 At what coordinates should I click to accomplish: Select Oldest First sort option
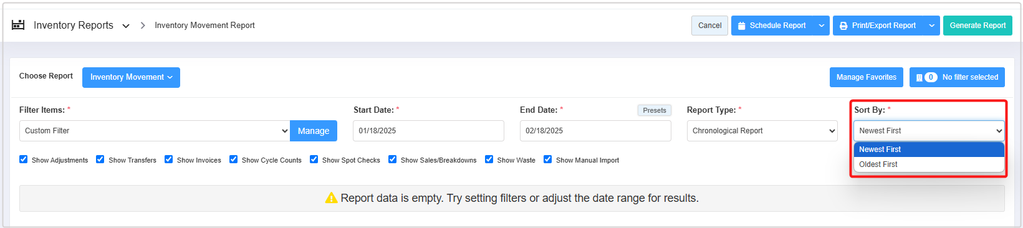[x=929, y=164]
